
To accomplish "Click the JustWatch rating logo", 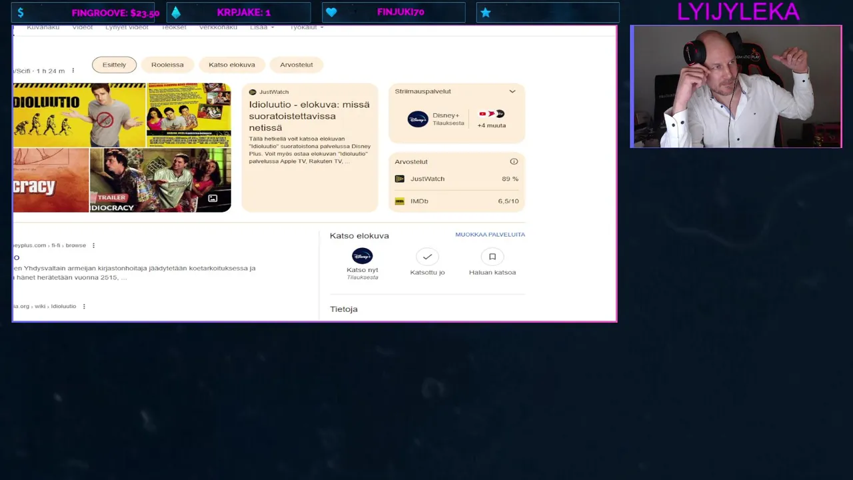I will (x=400, y=179).
